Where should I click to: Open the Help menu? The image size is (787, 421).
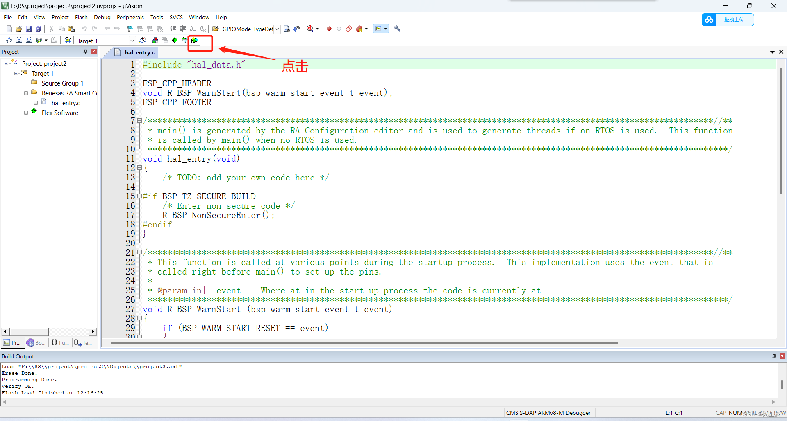pyautogui.click(x=221, y=17)
